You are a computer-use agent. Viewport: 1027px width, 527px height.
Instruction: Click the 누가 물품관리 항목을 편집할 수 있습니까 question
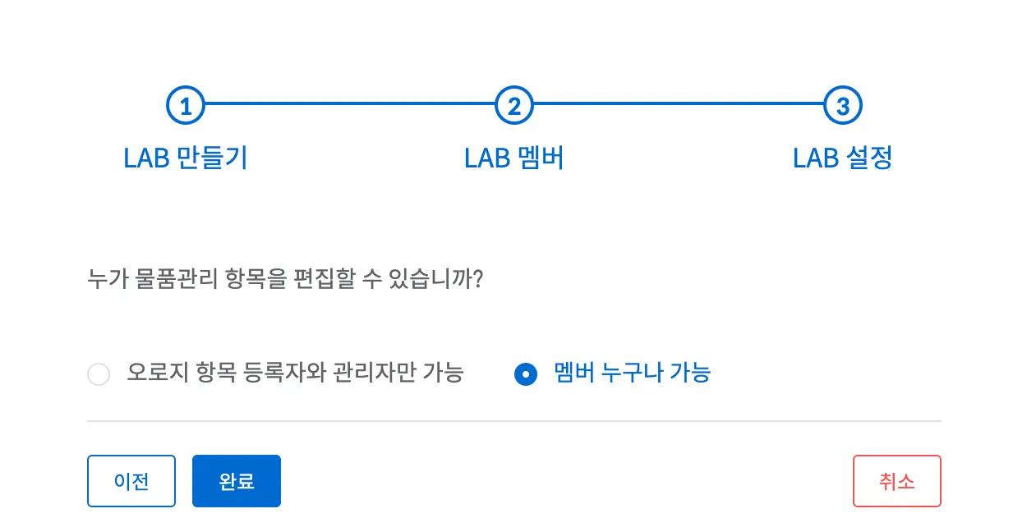click(285, 280)
